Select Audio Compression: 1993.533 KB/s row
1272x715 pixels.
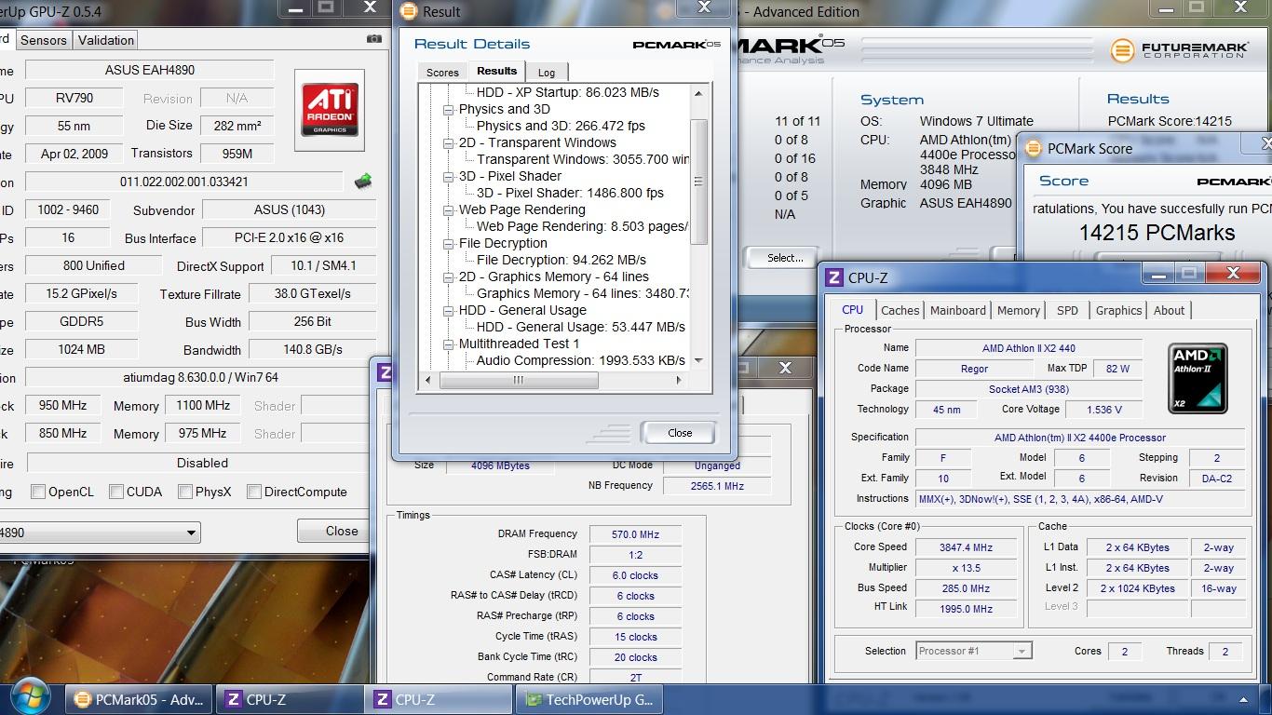[581, 360]
